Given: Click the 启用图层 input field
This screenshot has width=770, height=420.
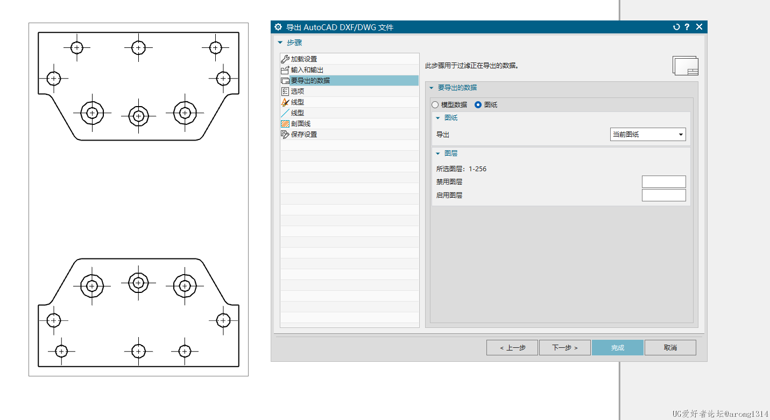Looking at the screenshot, I should [x=664, y=195].
